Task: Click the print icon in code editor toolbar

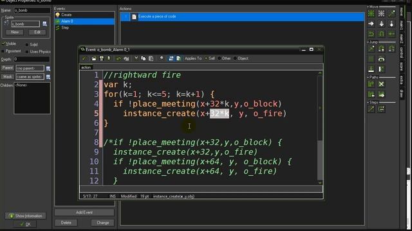Action: point(109,58)
